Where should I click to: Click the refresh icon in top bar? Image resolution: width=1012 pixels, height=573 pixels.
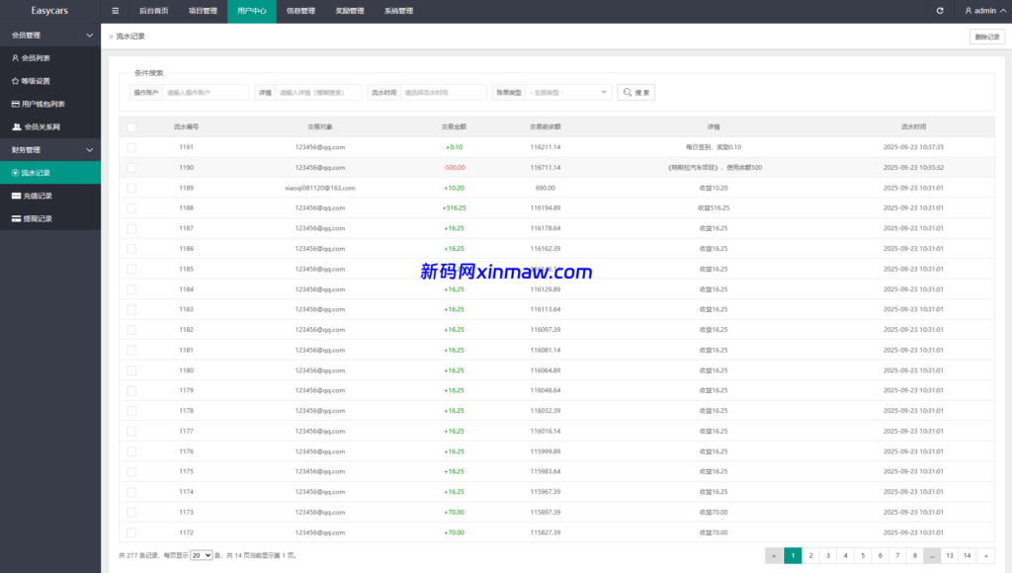point(940,11)
